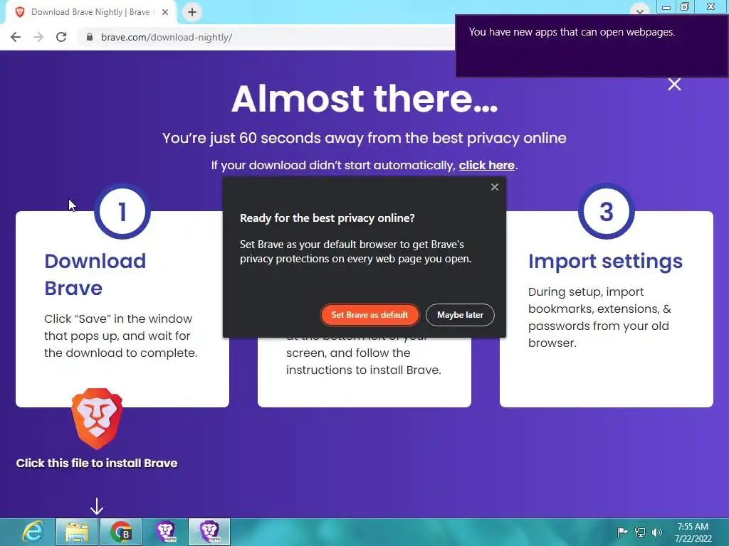Click the 'new apps can open webpages' notification
The width and height of the screenshot is (729, 546).
(592, 46)
